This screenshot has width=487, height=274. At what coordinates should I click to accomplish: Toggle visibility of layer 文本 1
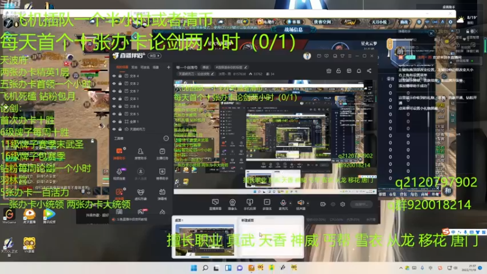(114, 99)
